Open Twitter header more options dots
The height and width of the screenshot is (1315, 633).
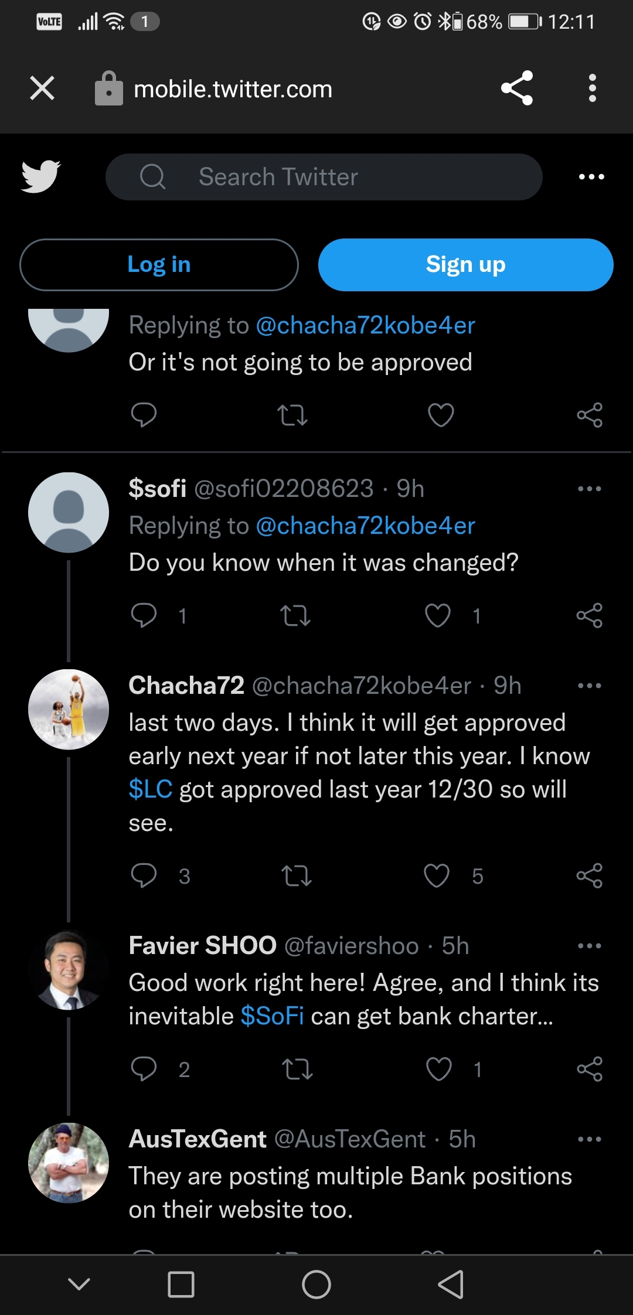[x=591, y=176]
